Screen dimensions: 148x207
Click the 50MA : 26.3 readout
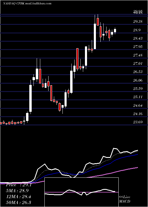[x=19, y=202]
